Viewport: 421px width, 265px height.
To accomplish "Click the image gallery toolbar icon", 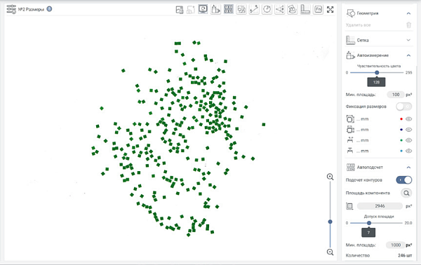I will click(180, 10).
